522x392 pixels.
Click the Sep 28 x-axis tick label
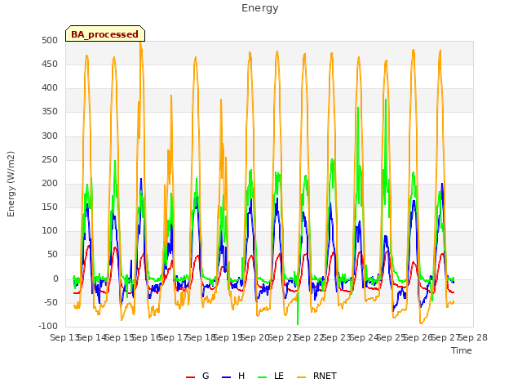[473, 337]
